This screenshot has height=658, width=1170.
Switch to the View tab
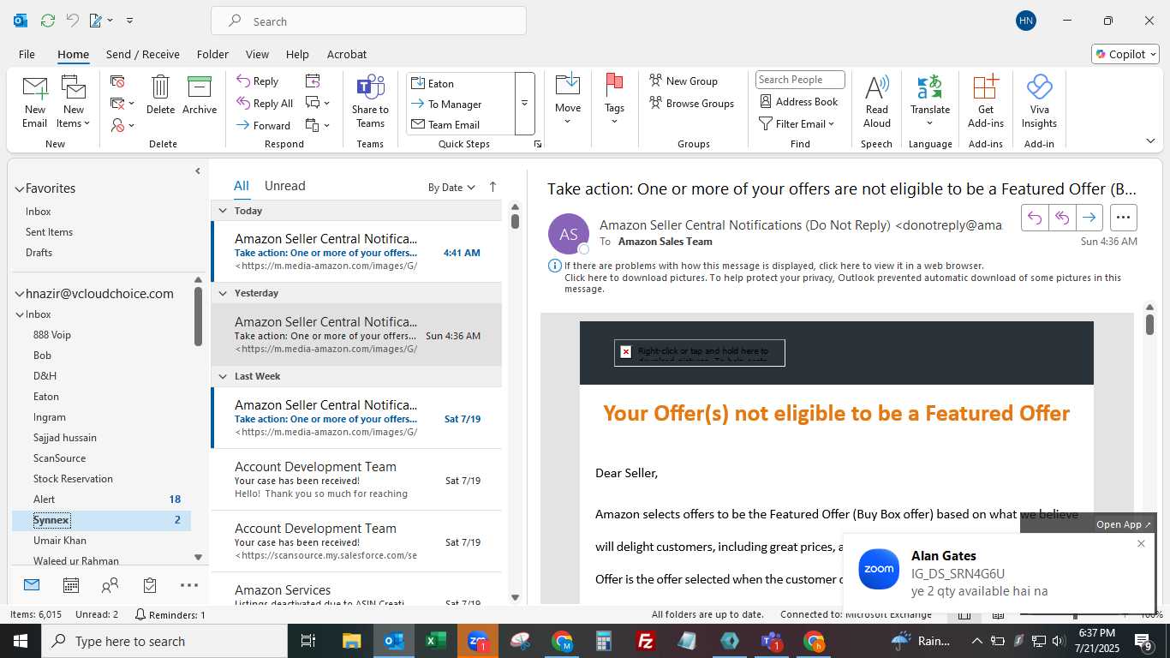(257, 54)
